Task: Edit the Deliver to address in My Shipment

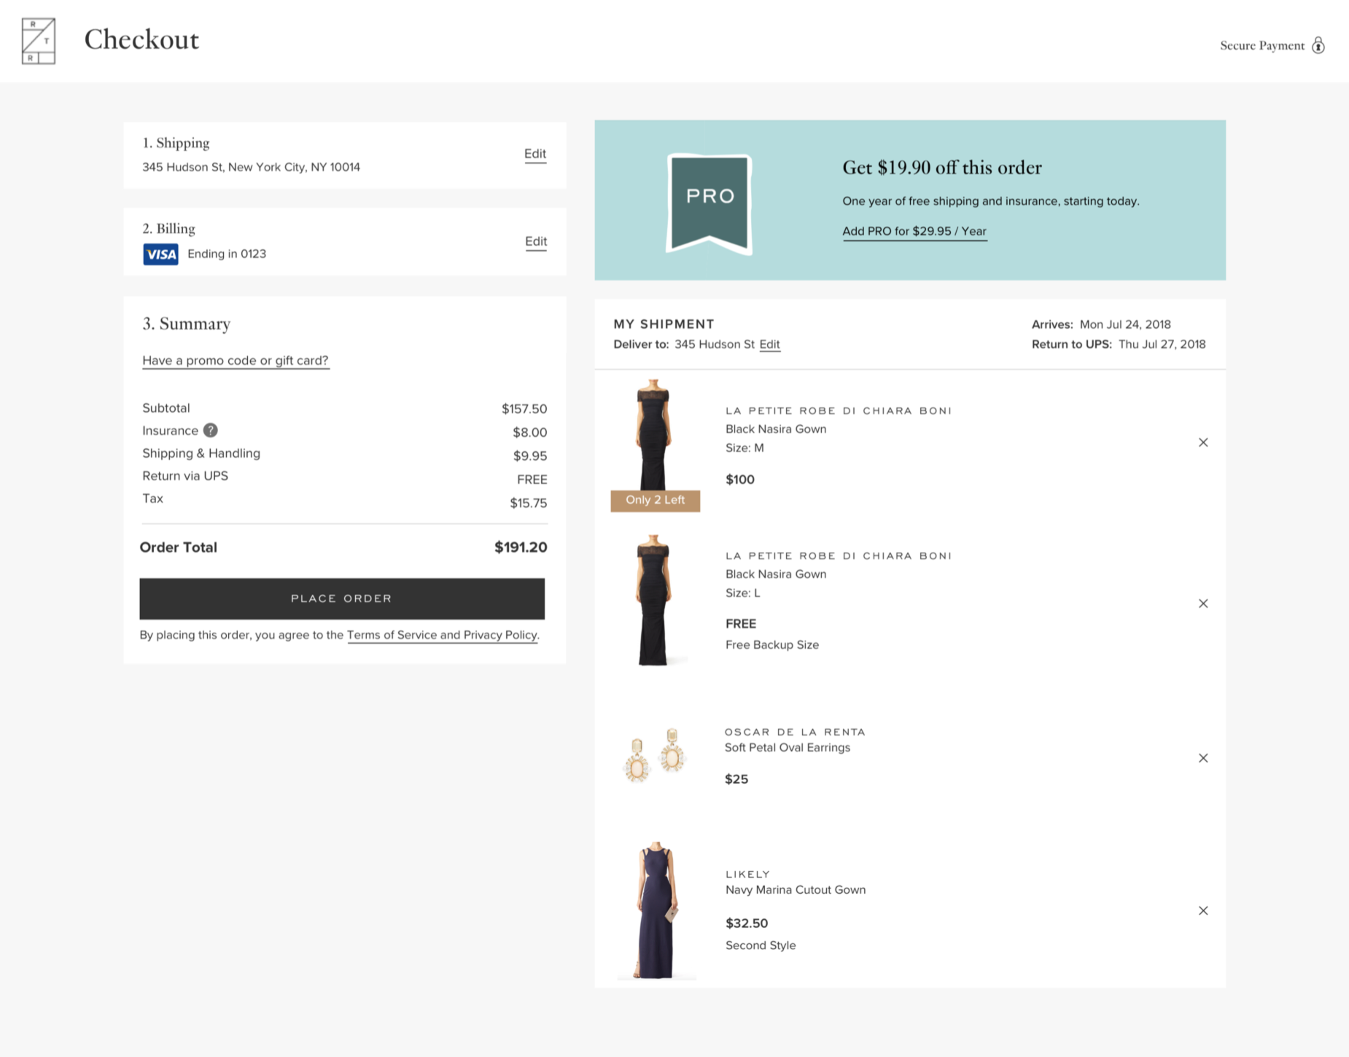Action: tap(769, 345)
